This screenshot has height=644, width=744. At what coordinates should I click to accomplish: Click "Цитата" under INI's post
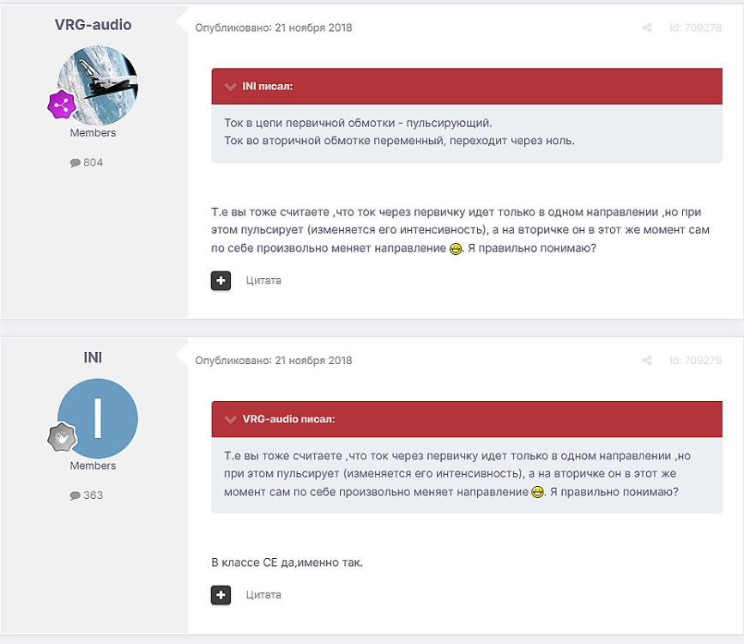point(263,595)
